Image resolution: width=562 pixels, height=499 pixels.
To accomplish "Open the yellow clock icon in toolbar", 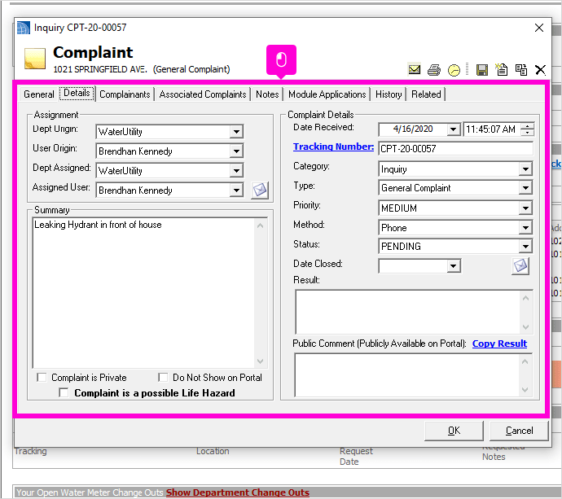I will [x=454, y=70].
